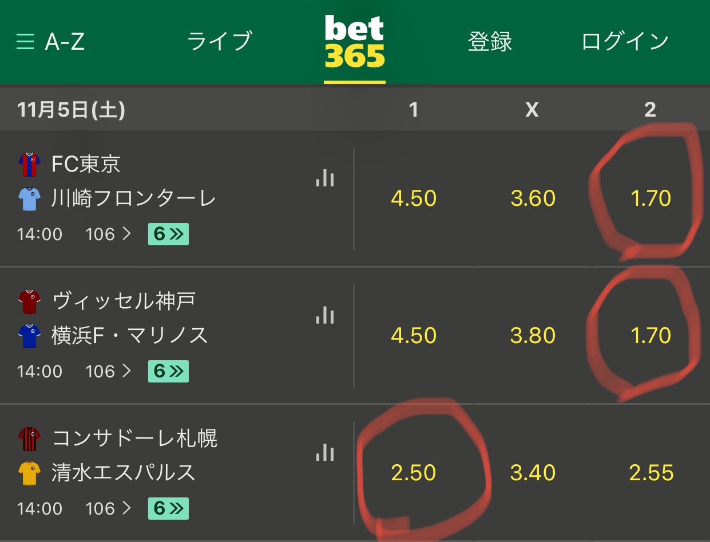Open stats icon for FC東京 match
The image size is (710, 542).
point(325,177)
